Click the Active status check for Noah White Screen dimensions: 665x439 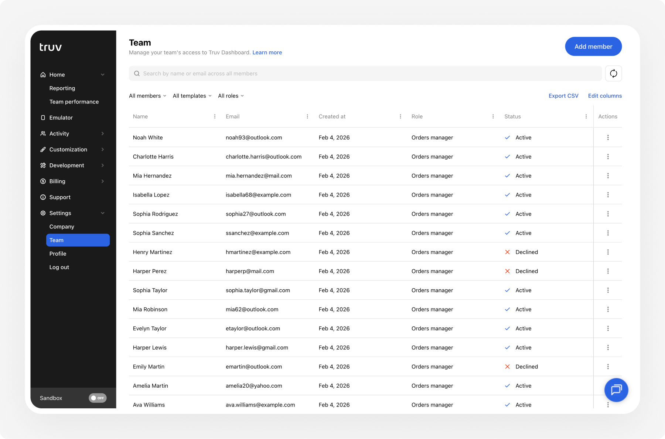[x=508, y=137]
